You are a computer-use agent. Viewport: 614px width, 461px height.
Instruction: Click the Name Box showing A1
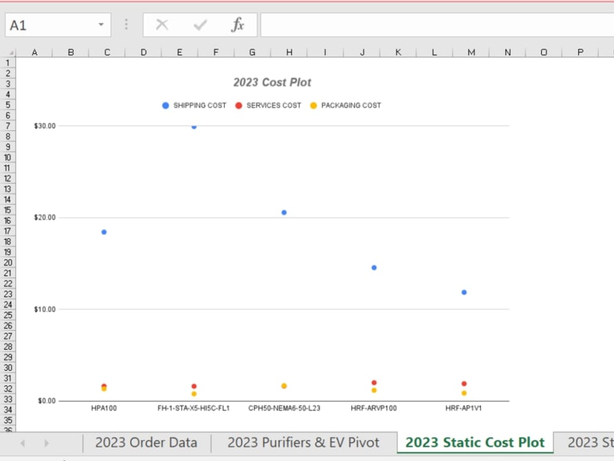pos(58,25)
